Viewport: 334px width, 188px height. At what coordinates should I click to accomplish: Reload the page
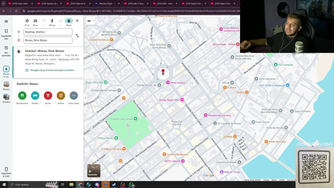(16, 11)
